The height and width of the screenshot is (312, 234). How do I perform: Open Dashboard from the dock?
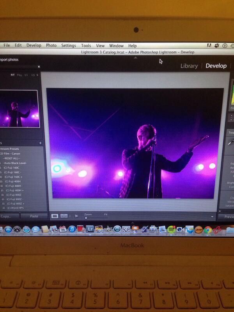click(x=17, y=229)
